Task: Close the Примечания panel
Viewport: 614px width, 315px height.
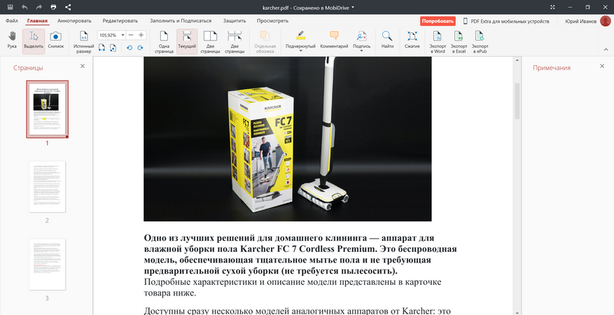Action: 602,66
